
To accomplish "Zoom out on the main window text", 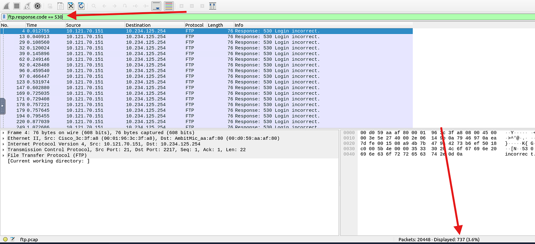I will (x=192, y=6).
